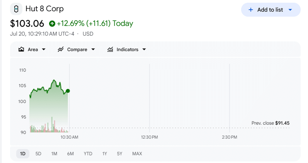
Task: Click the green up-arrow price change icon
Action: pyautogui.click(x=52, y=24)
